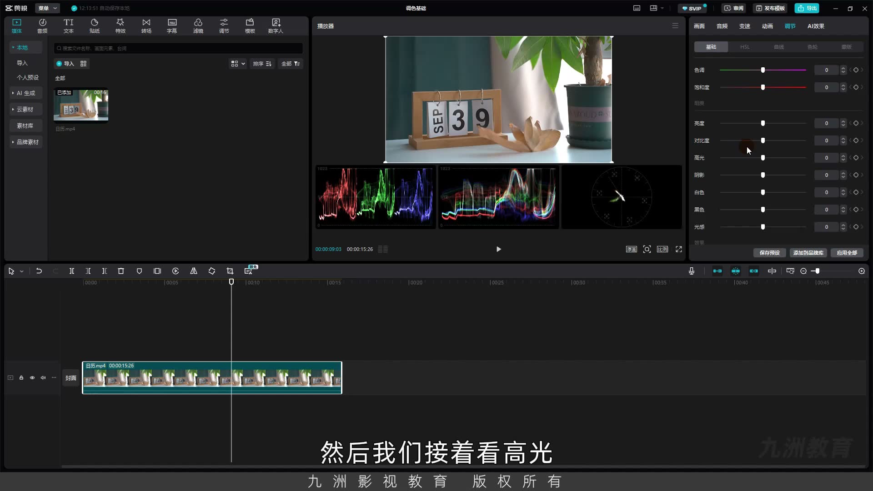Screen dimensions: 873x491
Task: Click the zoom in timeline icon
Action: tap(862, 271)
